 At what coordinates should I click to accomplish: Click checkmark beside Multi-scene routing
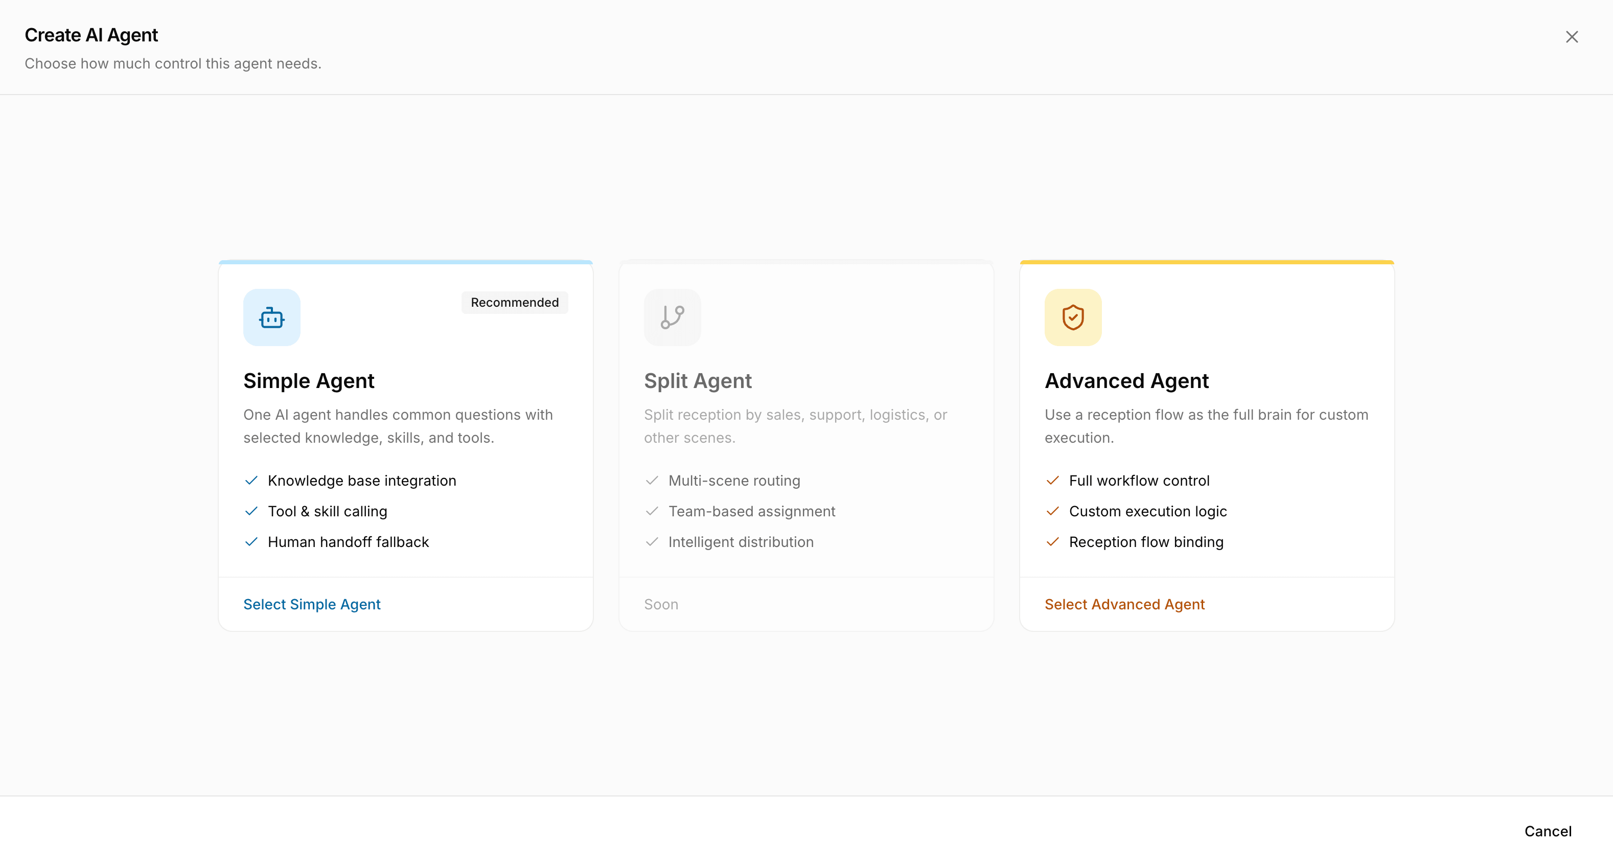[652, 480]
